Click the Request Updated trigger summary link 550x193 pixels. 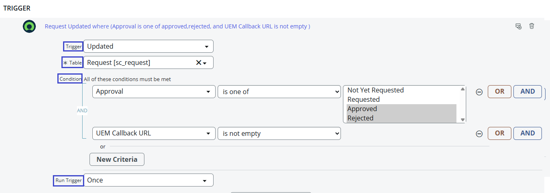coord(177,26)
